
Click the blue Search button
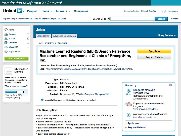[161, 19]
